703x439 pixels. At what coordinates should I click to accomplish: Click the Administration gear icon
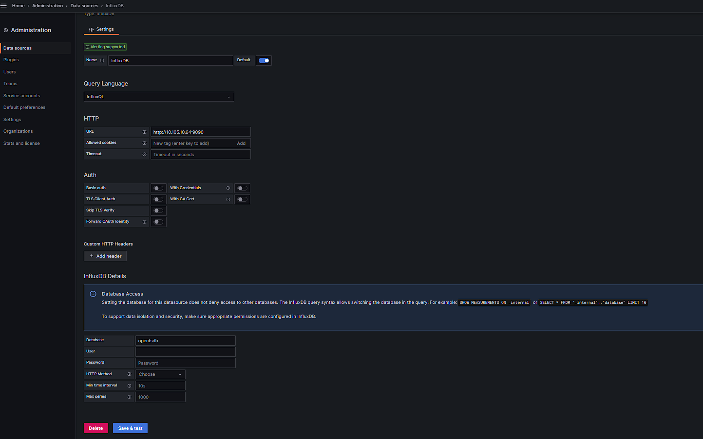tap(6, 30)
